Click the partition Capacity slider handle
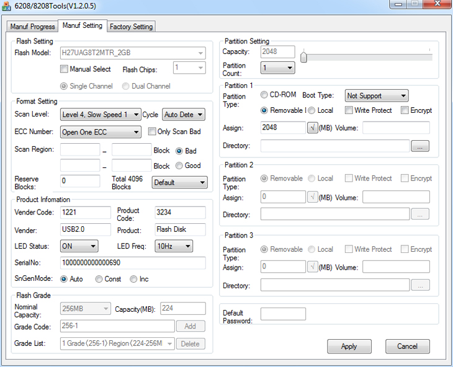 pos(303,58)
